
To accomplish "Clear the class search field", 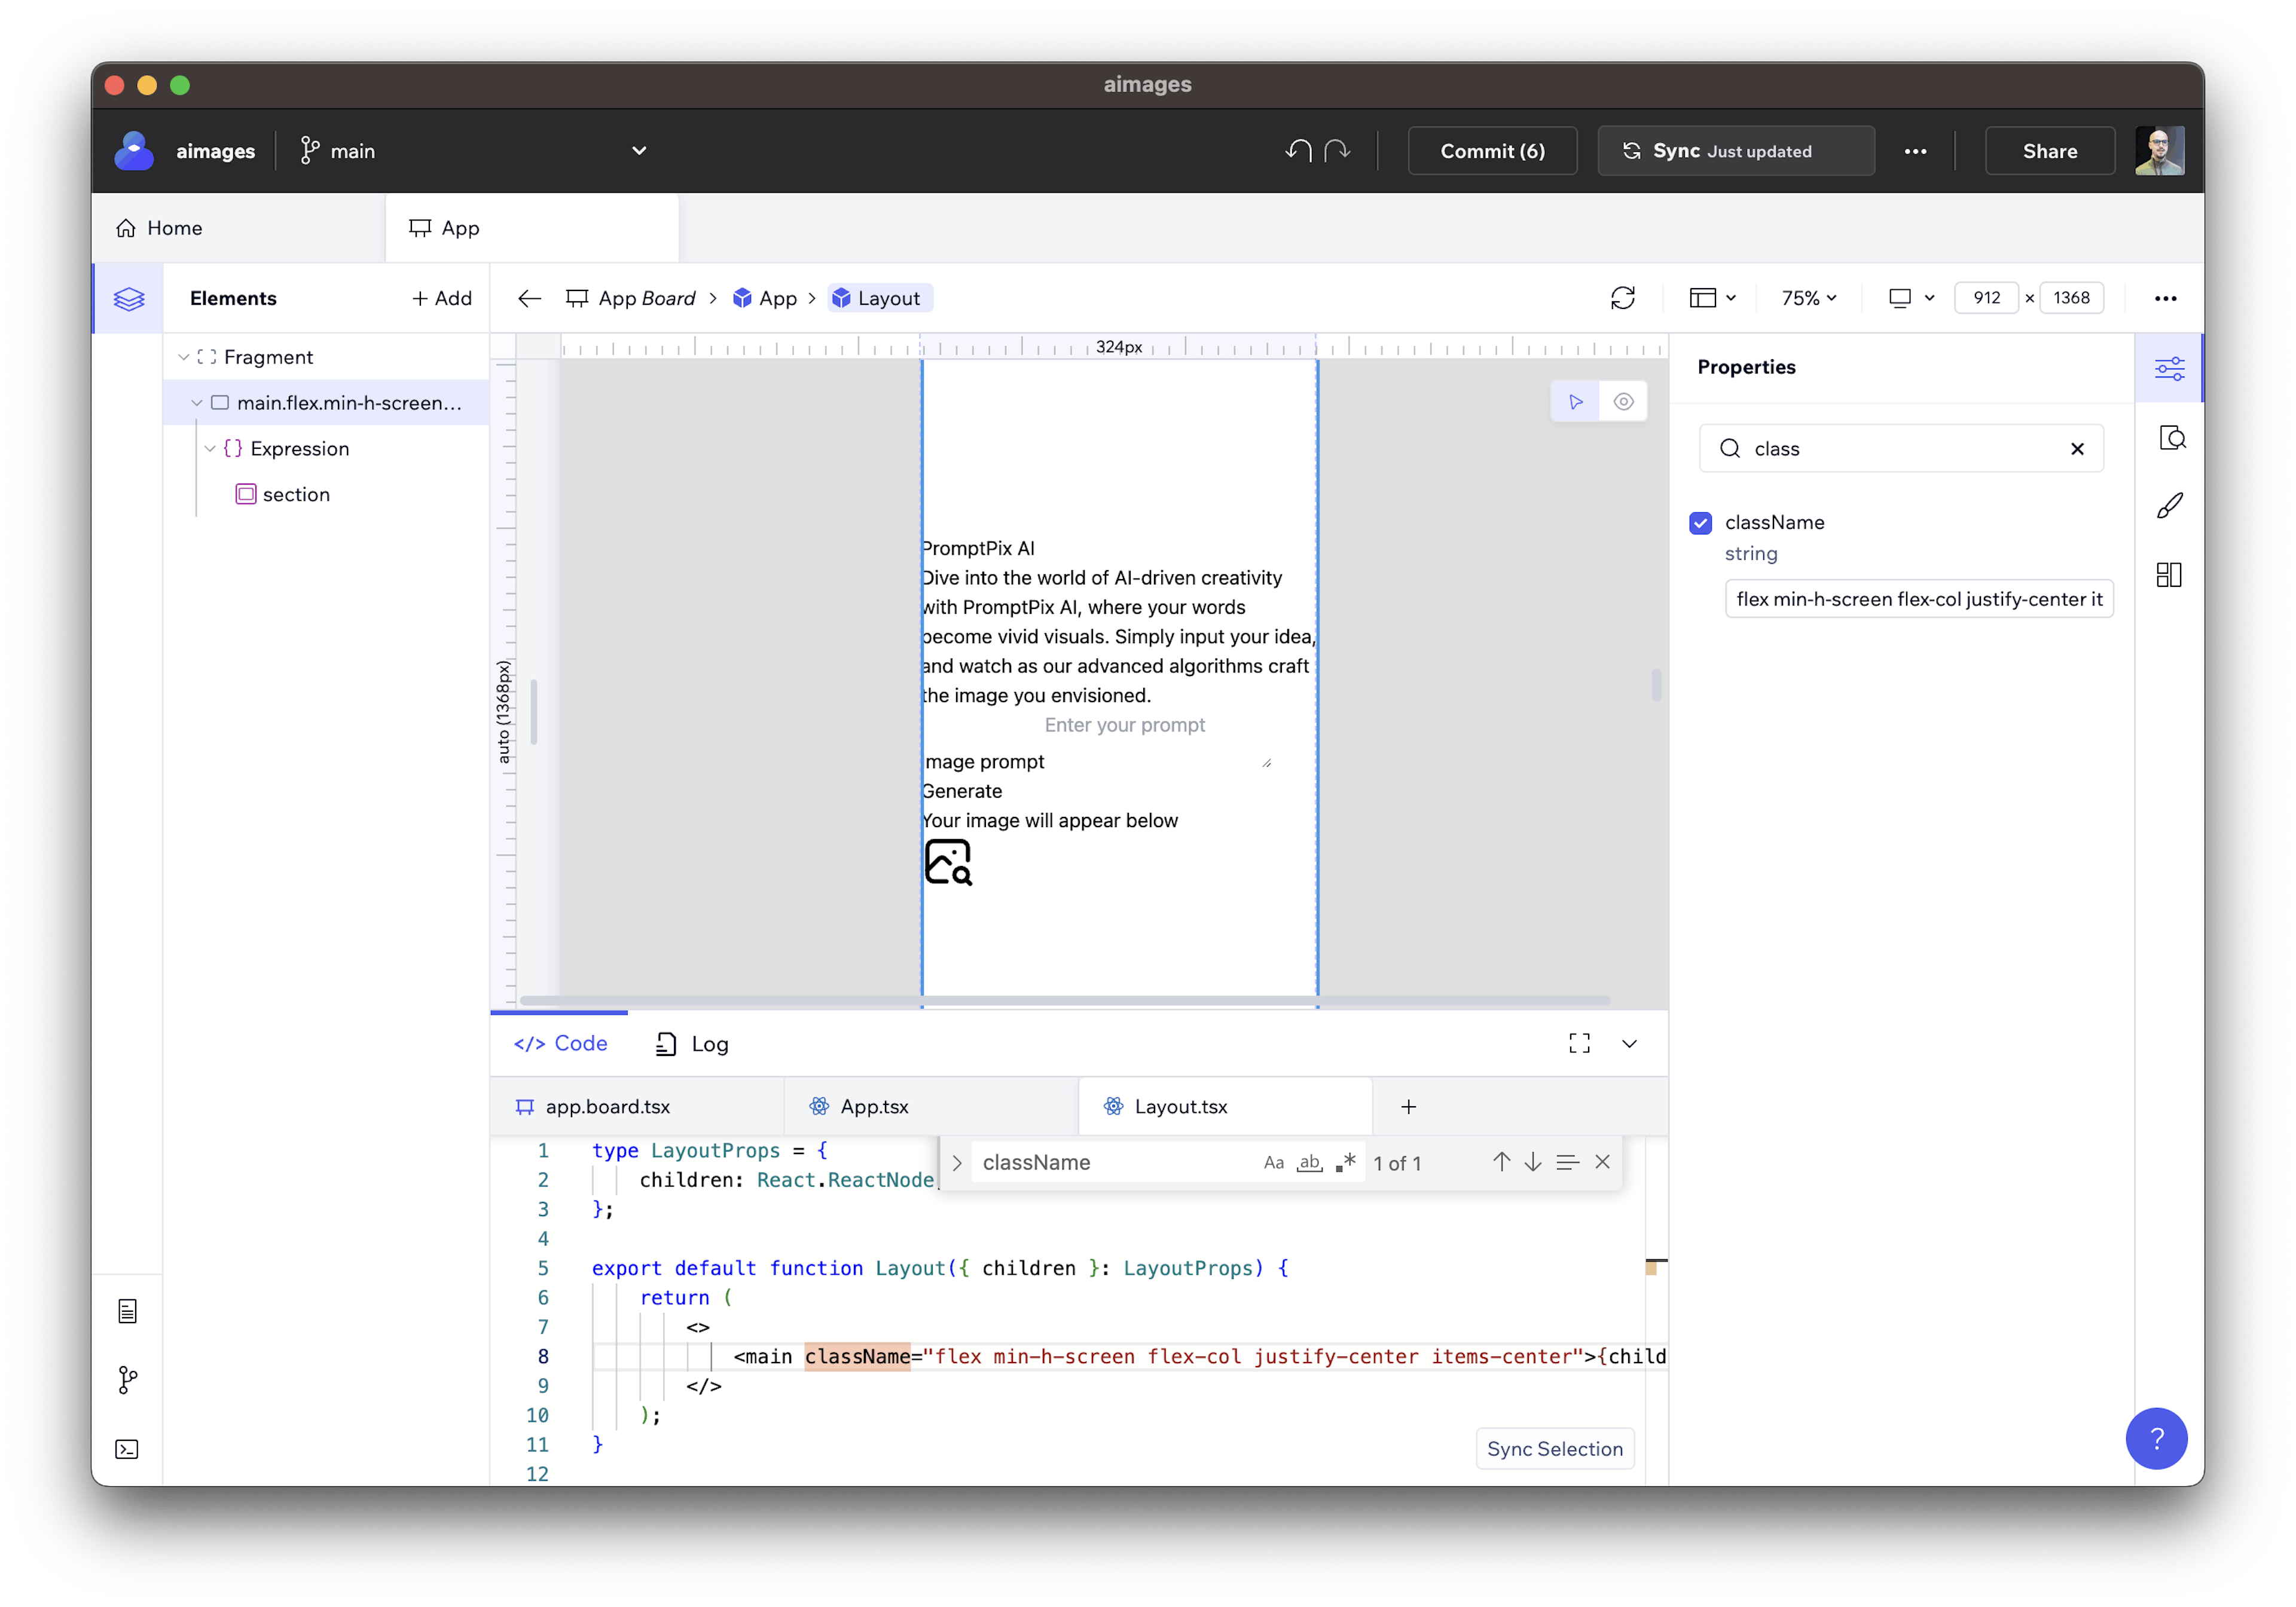I will 2077,449.
